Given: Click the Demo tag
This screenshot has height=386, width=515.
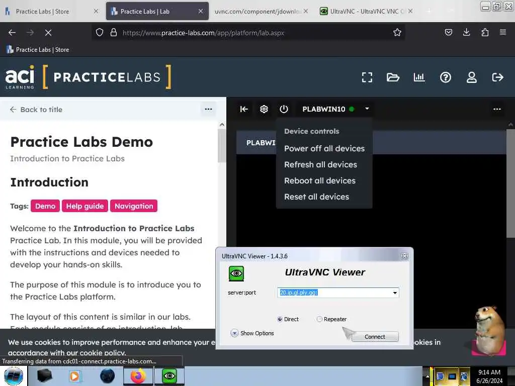Looking at the screenshot, I should pyautogui.click(x=45, y=206).
